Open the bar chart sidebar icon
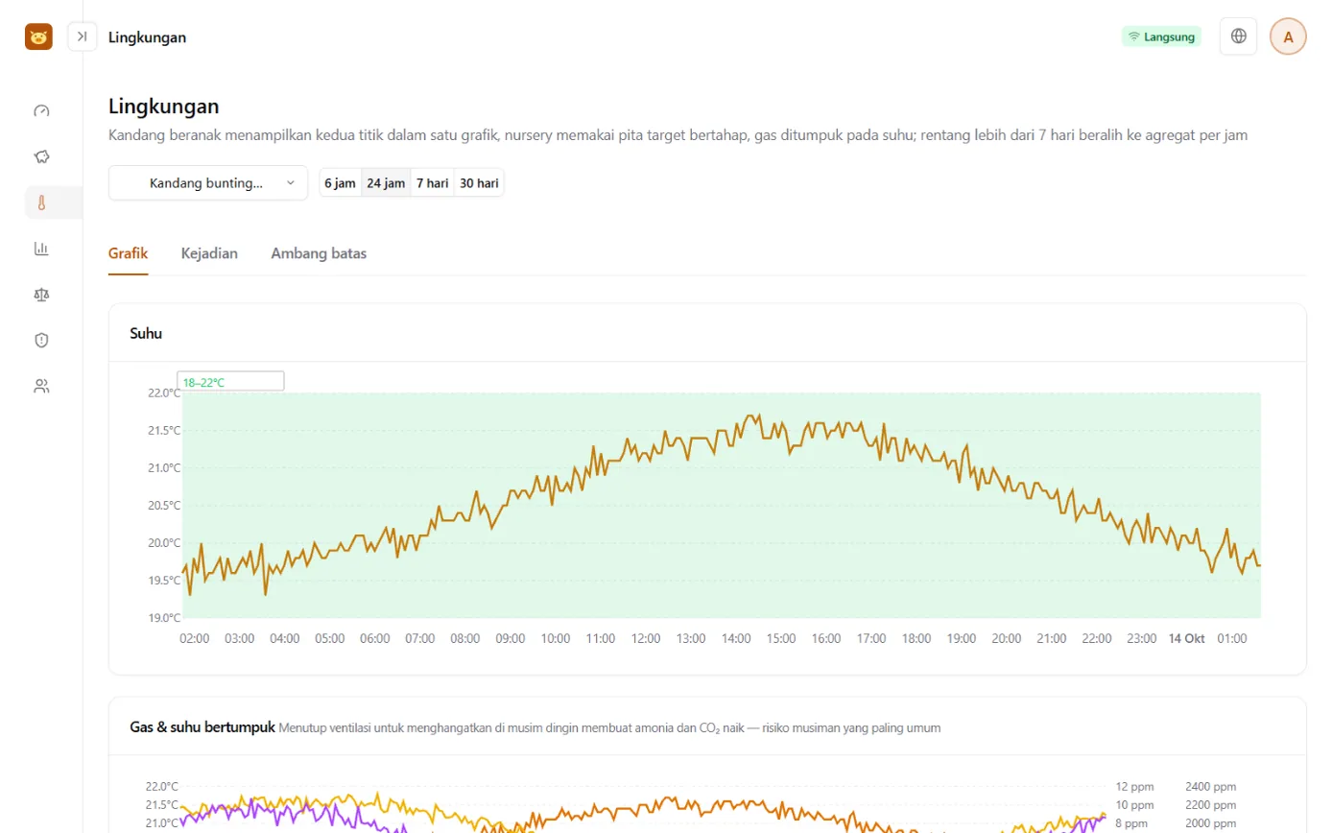Viewport: 1332px width, 833px height. coord(41,249)
